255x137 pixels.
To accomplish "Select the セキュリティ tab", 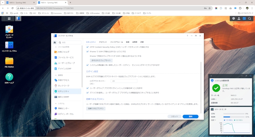I will [91, 42].
